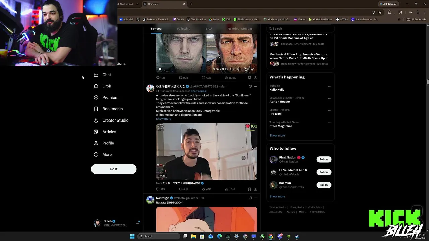The height and width of the screenshot is (241, 429).
Task: Like the post with 1.6K likes
Action: point(206,78)
